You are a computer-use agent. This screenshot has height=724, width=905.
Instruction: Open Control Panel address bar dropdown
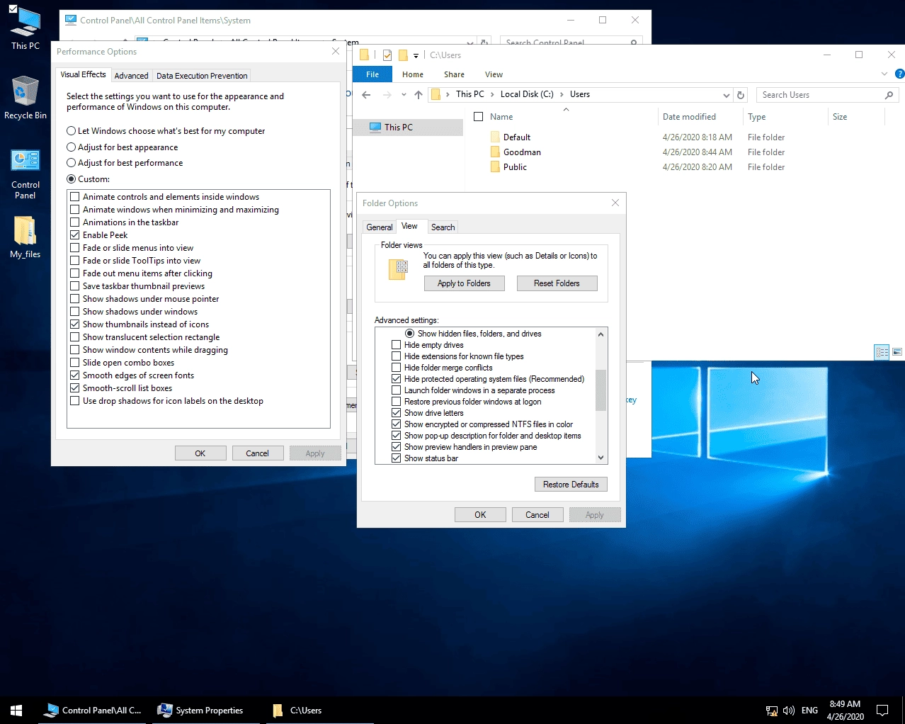coord(470,43)
